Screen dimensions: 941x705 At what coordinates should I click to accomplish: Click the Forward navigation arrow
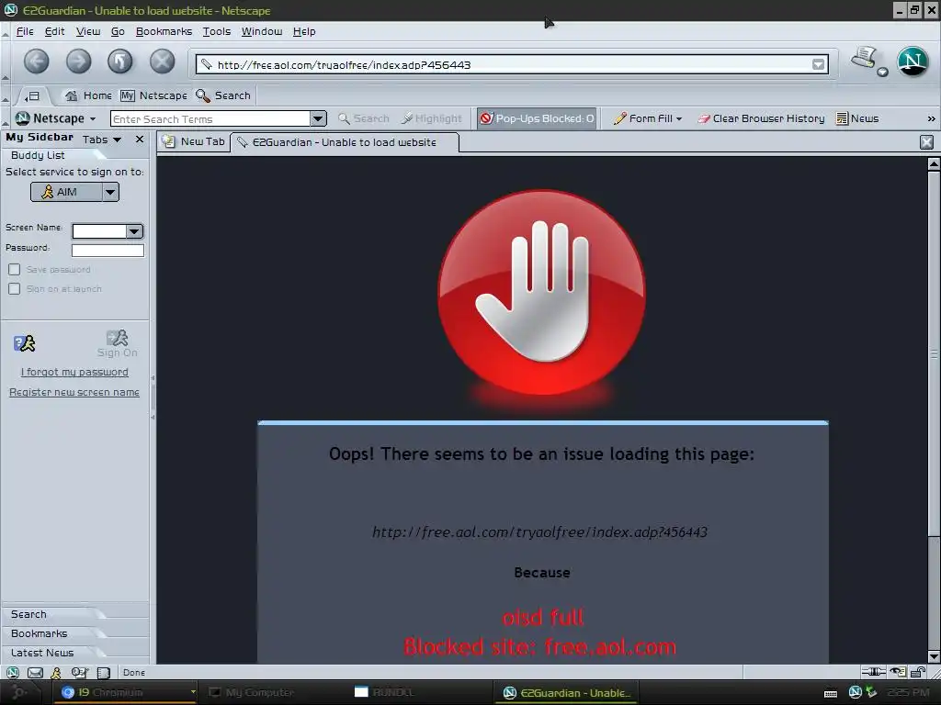pos(79,62)
